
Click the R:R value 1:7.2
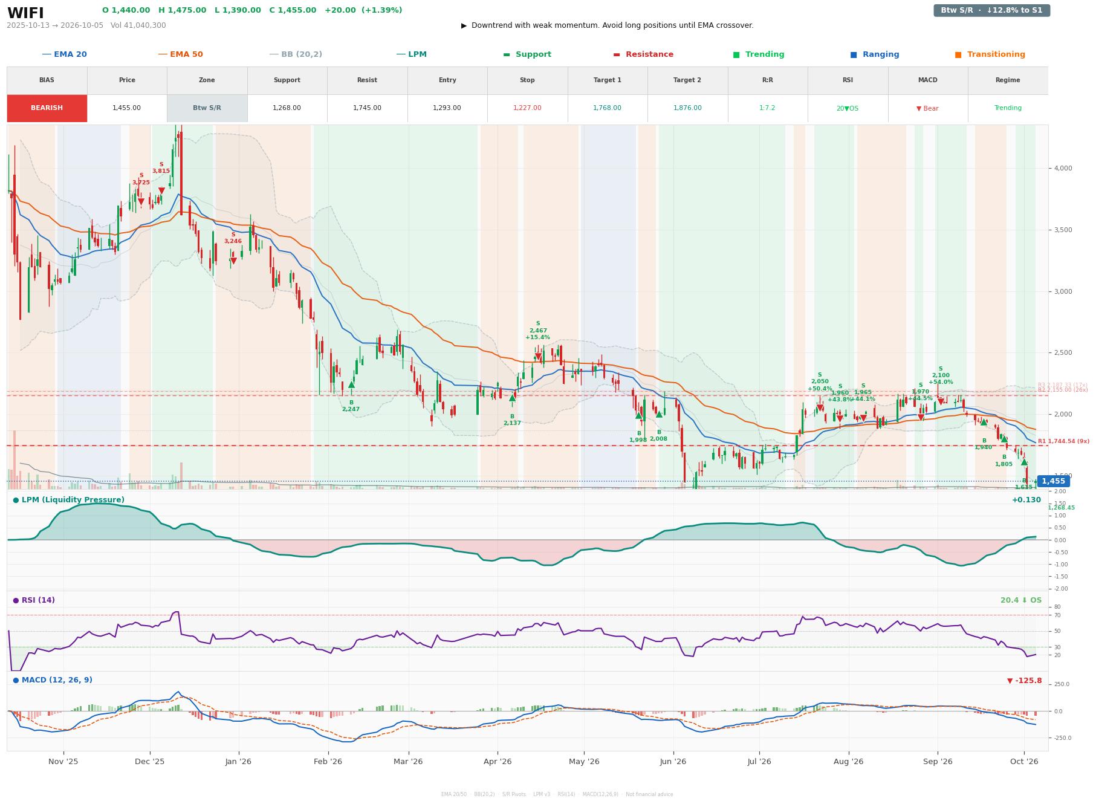point(767,108)
